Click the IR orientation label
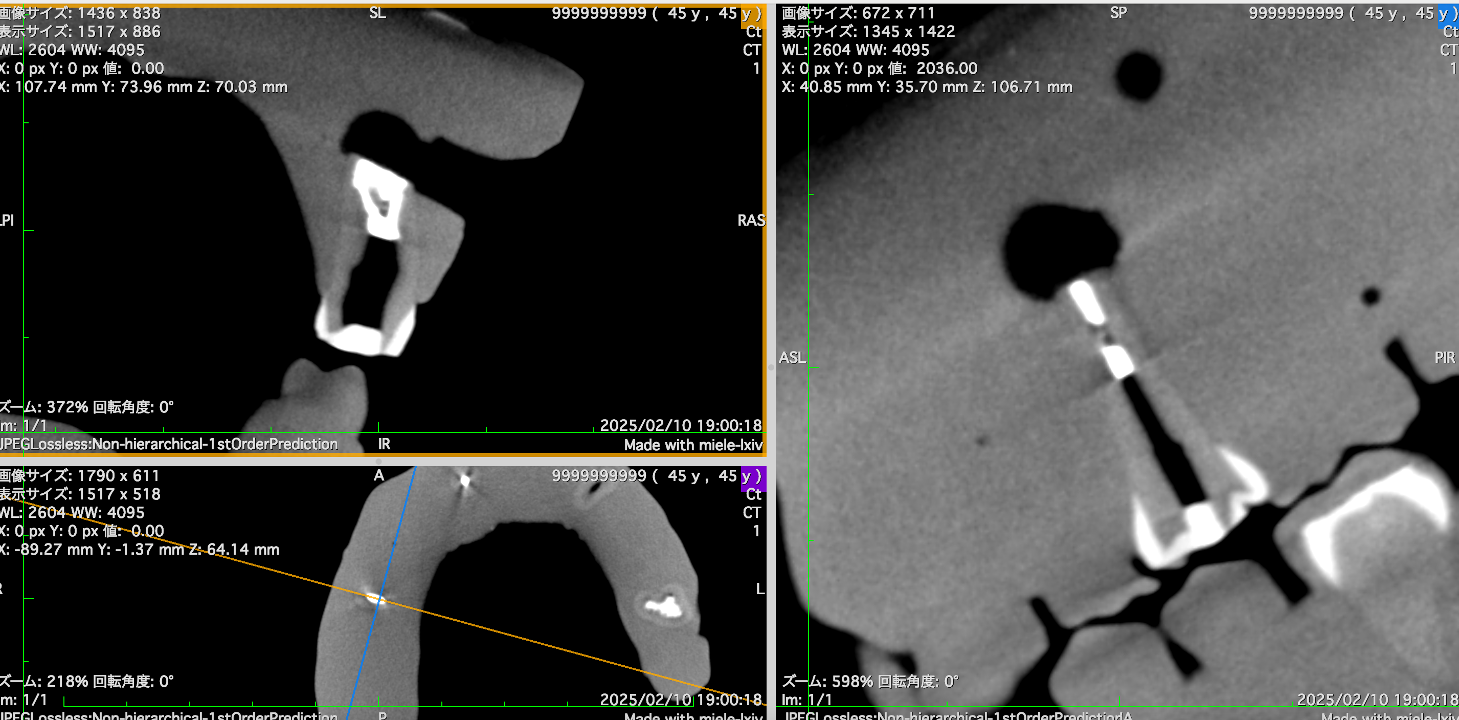Screen dimensions: 1459x720 click(384, 444)
